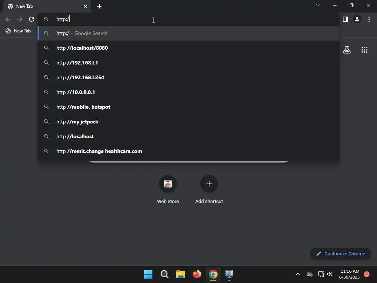Open the New Tab bookmark
Viewport: 377px width, 283px height.
[x=18, y=31]
